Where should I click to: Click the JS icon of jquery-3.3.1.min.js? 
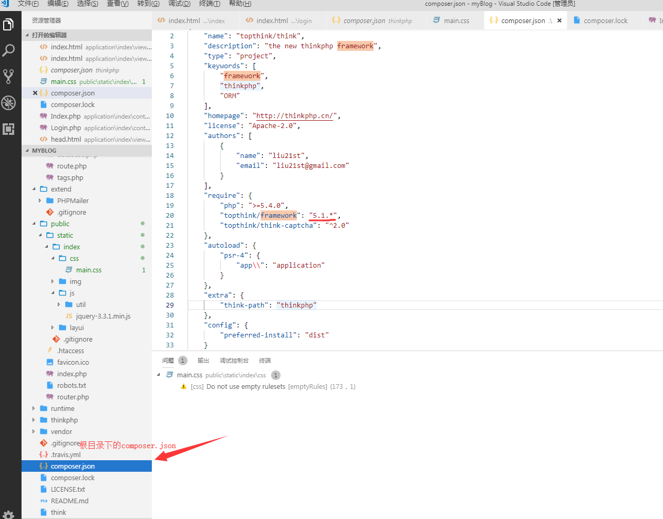pos(69,316)
